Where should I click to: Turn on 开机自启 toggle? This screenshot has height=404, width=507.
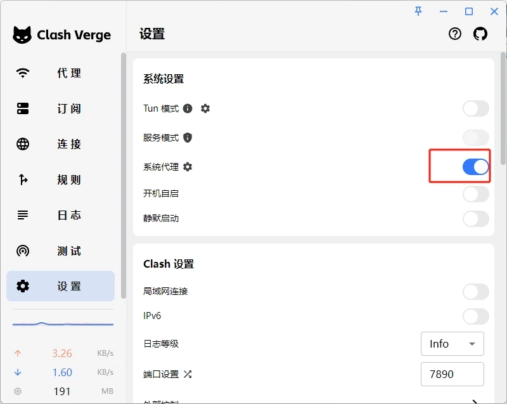pos(475,193)
